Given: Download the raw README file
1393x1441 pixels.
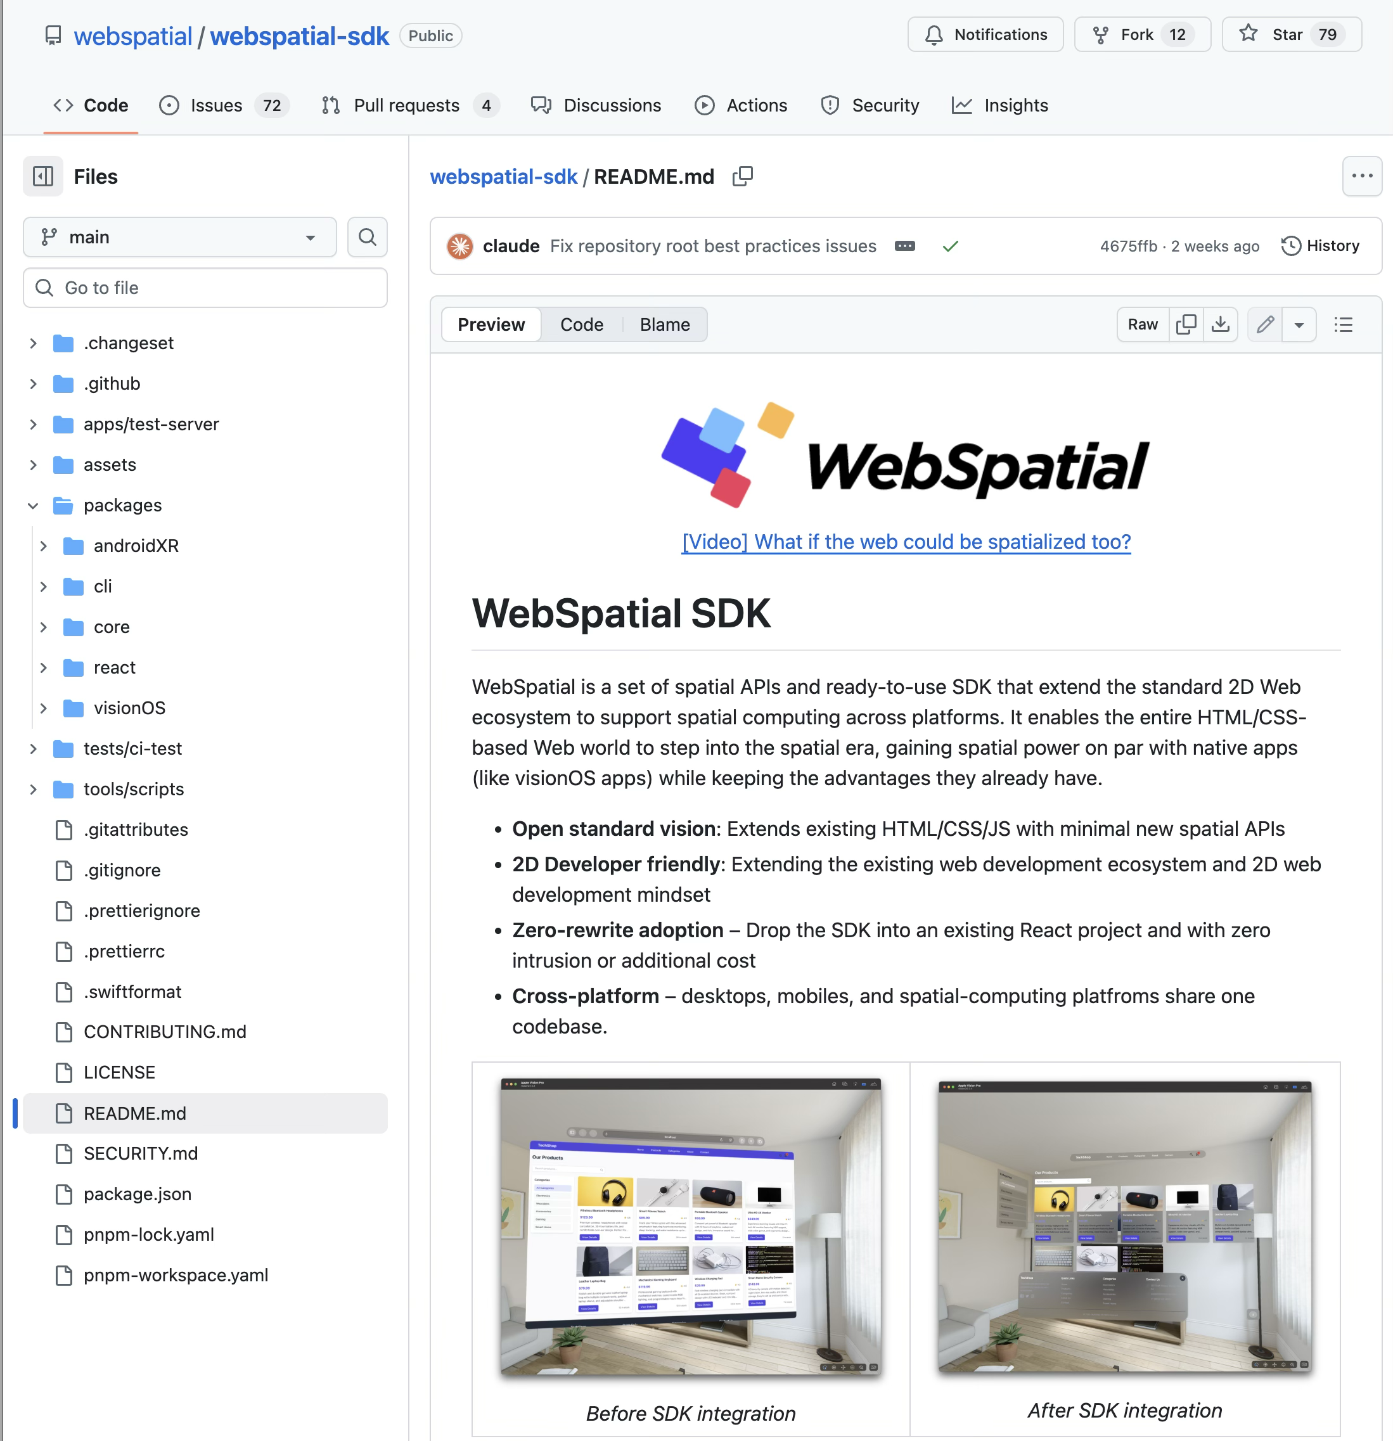Looking at the screenshot, I should [x=1221, y=324].
